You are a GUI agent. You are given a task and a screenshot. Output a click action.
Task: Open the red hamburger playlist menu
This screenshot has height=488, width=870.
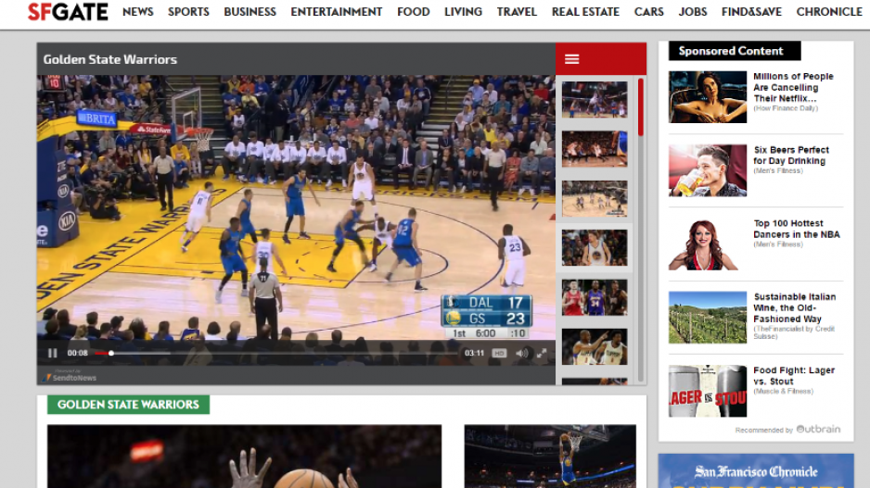pyautogui.click(x=572, y=58)
